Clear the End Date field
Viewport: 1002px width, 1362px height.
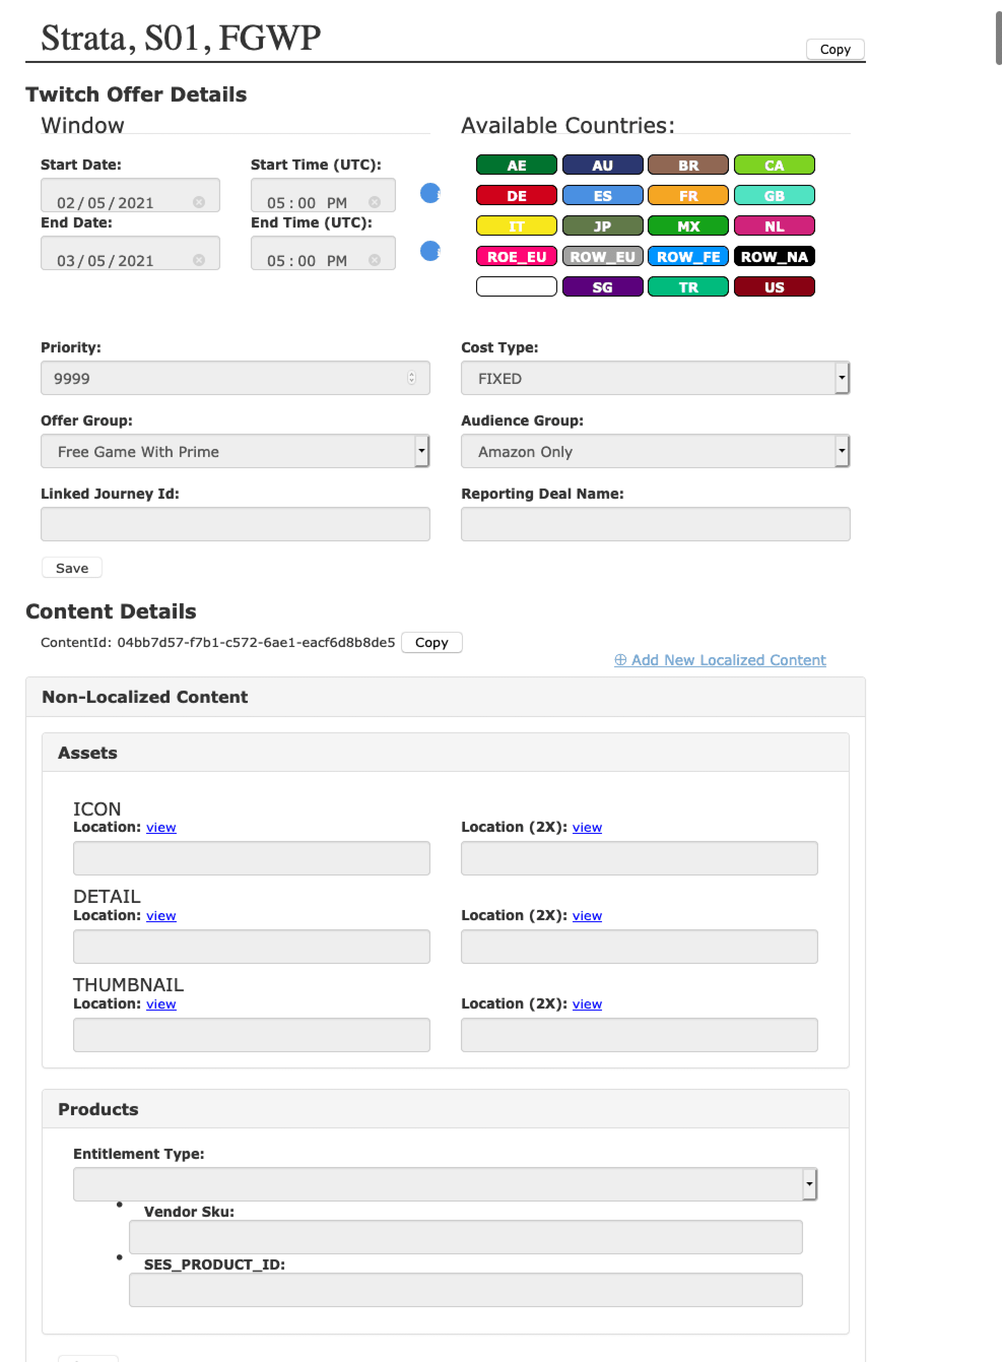pyautogui.click(x=199, y=260)
